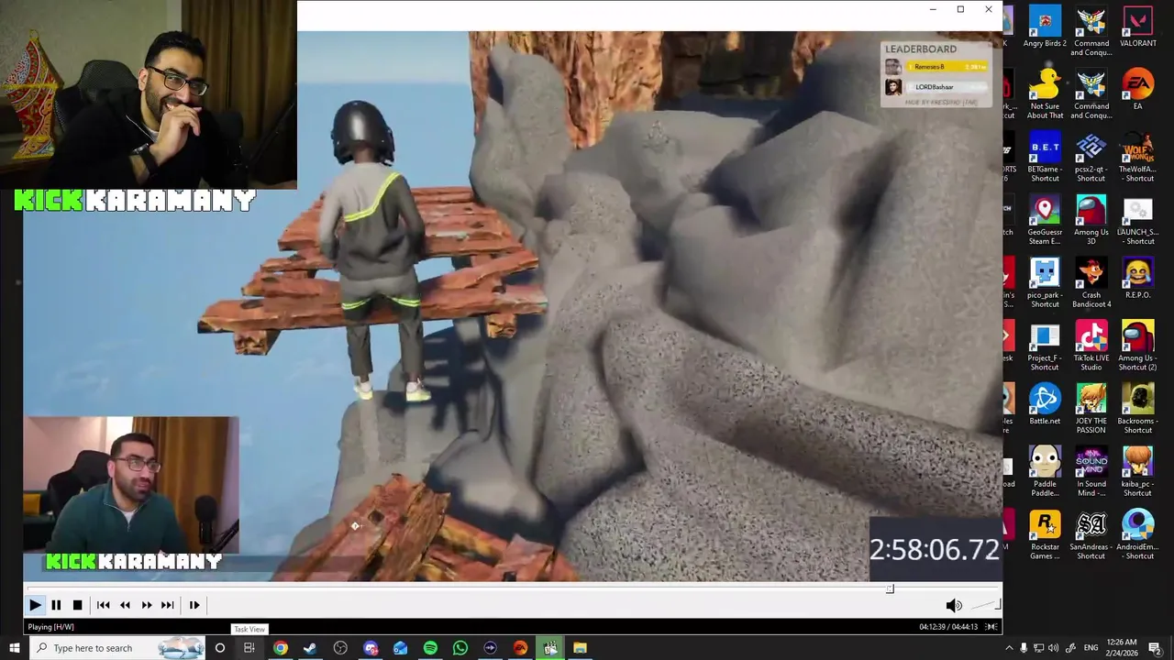Mute the player volume speaker icon
Image resolution: width=1174 pixels, height=660 pixels.
[x=954, y=605]
